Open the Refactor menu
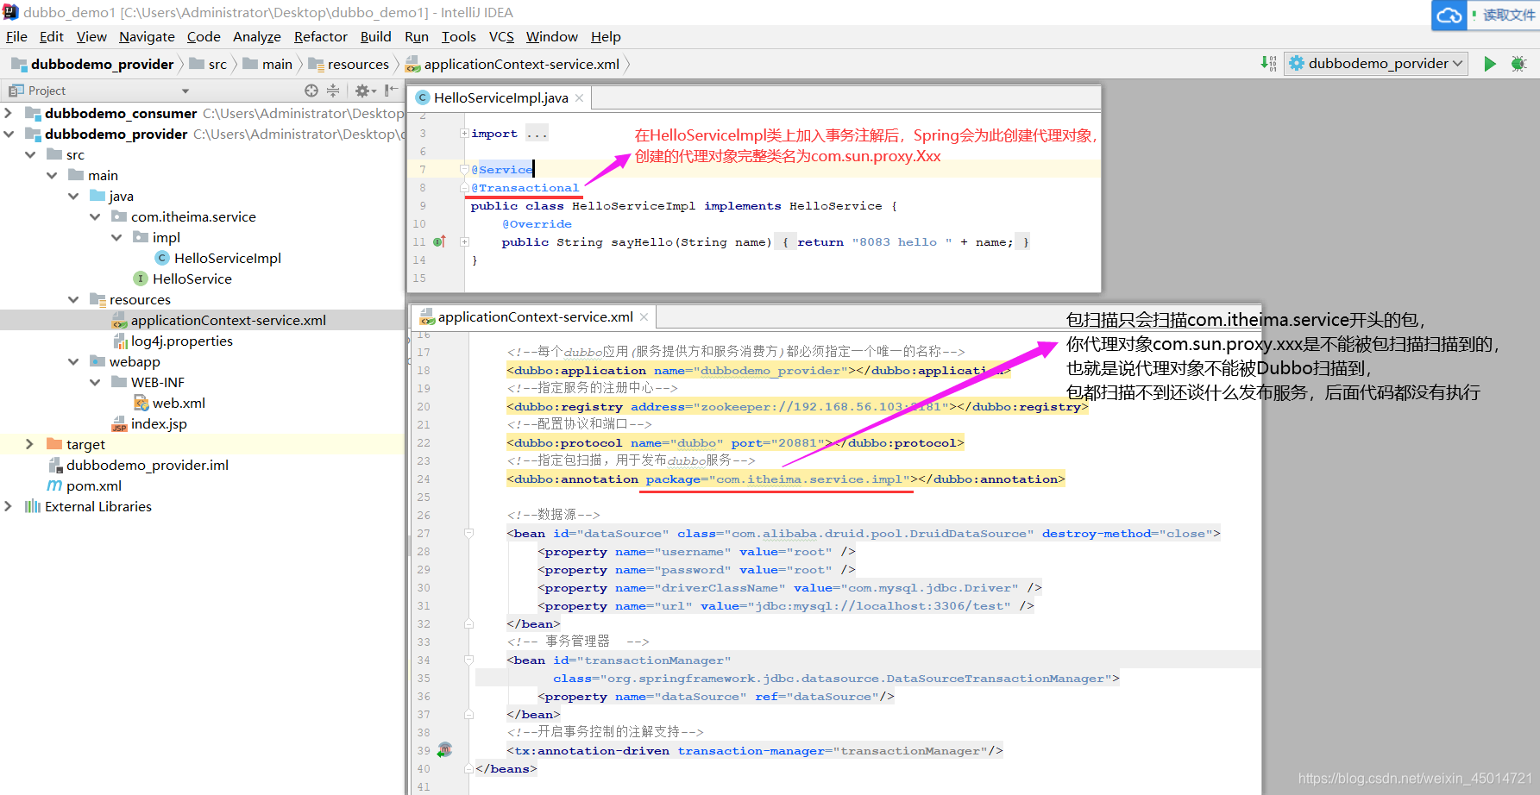This screenshot has width=1540, height=795. click(x=320, y=36)
